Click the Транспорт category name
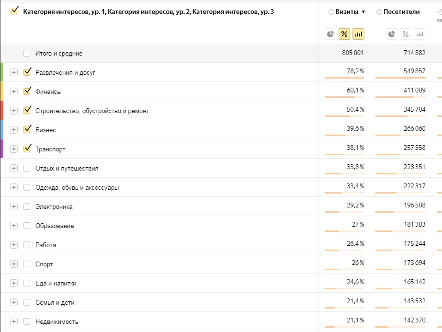This screenshot has height=332, width=442. tap(50, 149)
